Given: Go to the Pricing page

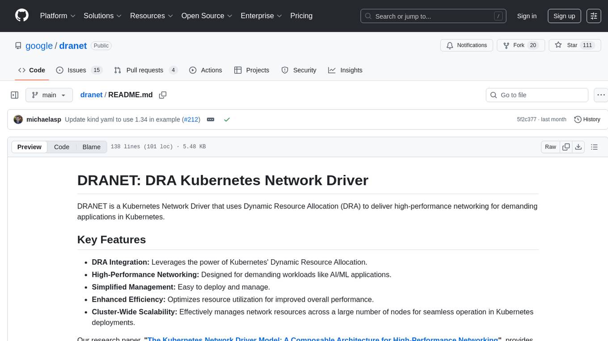Looking at the screenshot, I should coord(301,16).
